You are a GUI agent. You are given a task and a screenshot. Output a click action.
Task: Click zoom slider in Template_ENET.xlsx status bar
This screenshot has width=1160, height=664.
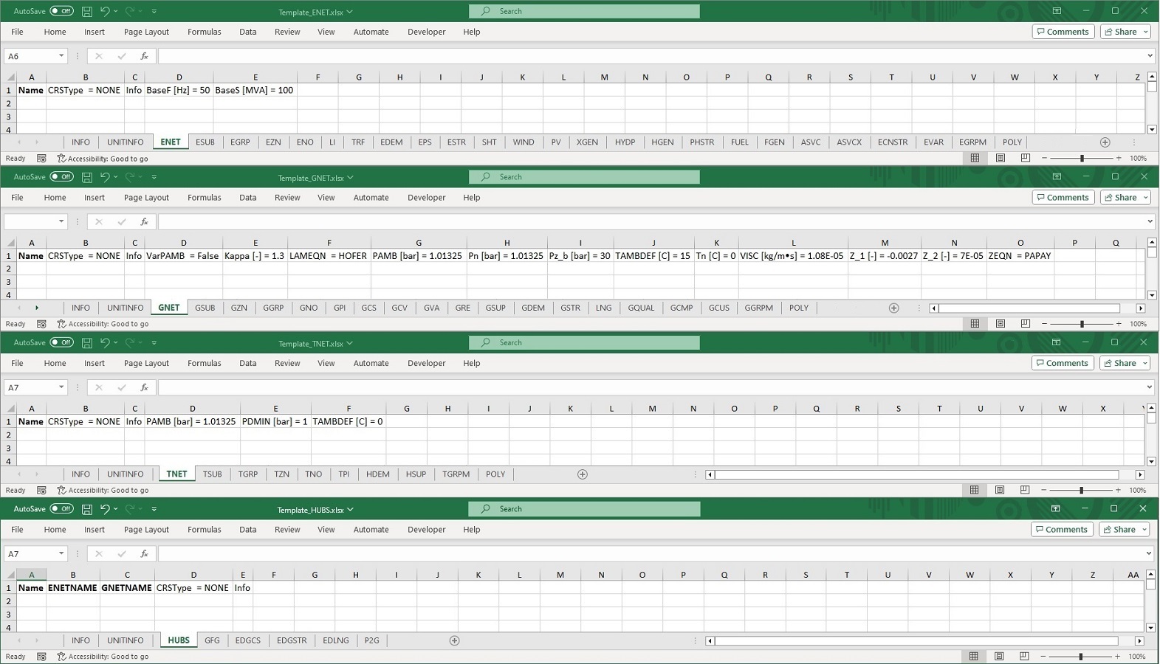[x=1082, y=159]
